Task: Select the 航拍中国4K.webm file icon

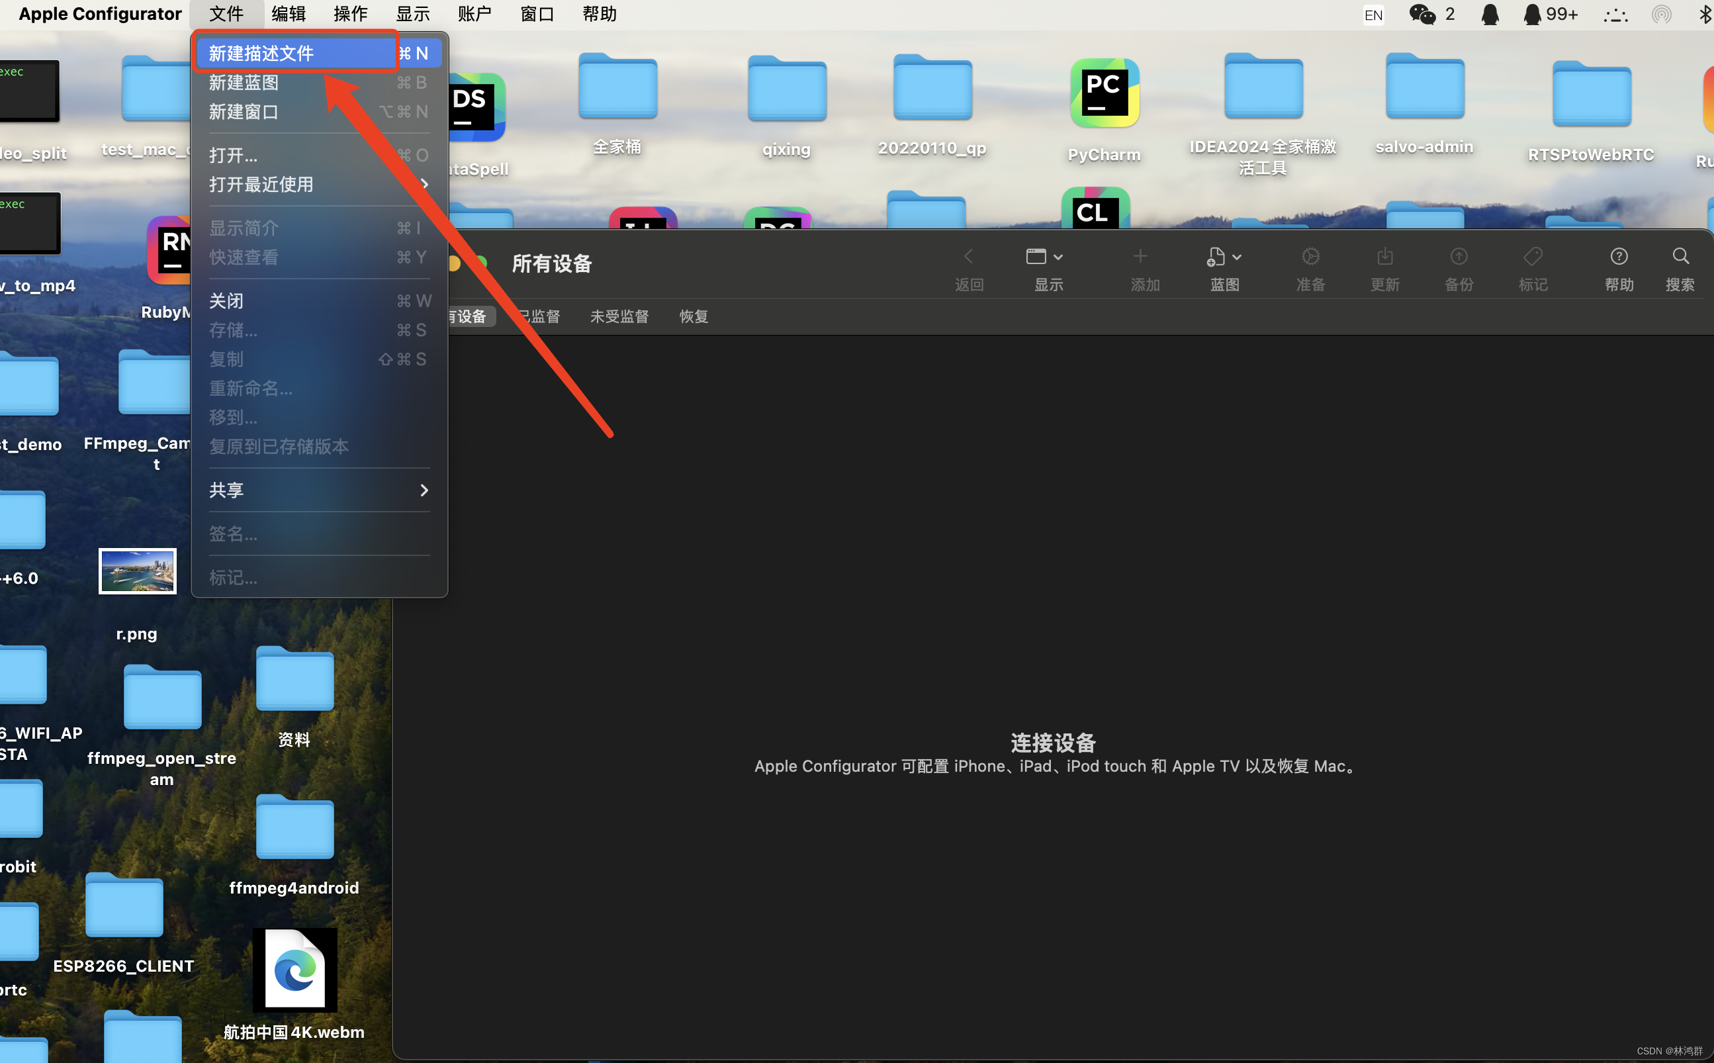Action: (294, 970)
